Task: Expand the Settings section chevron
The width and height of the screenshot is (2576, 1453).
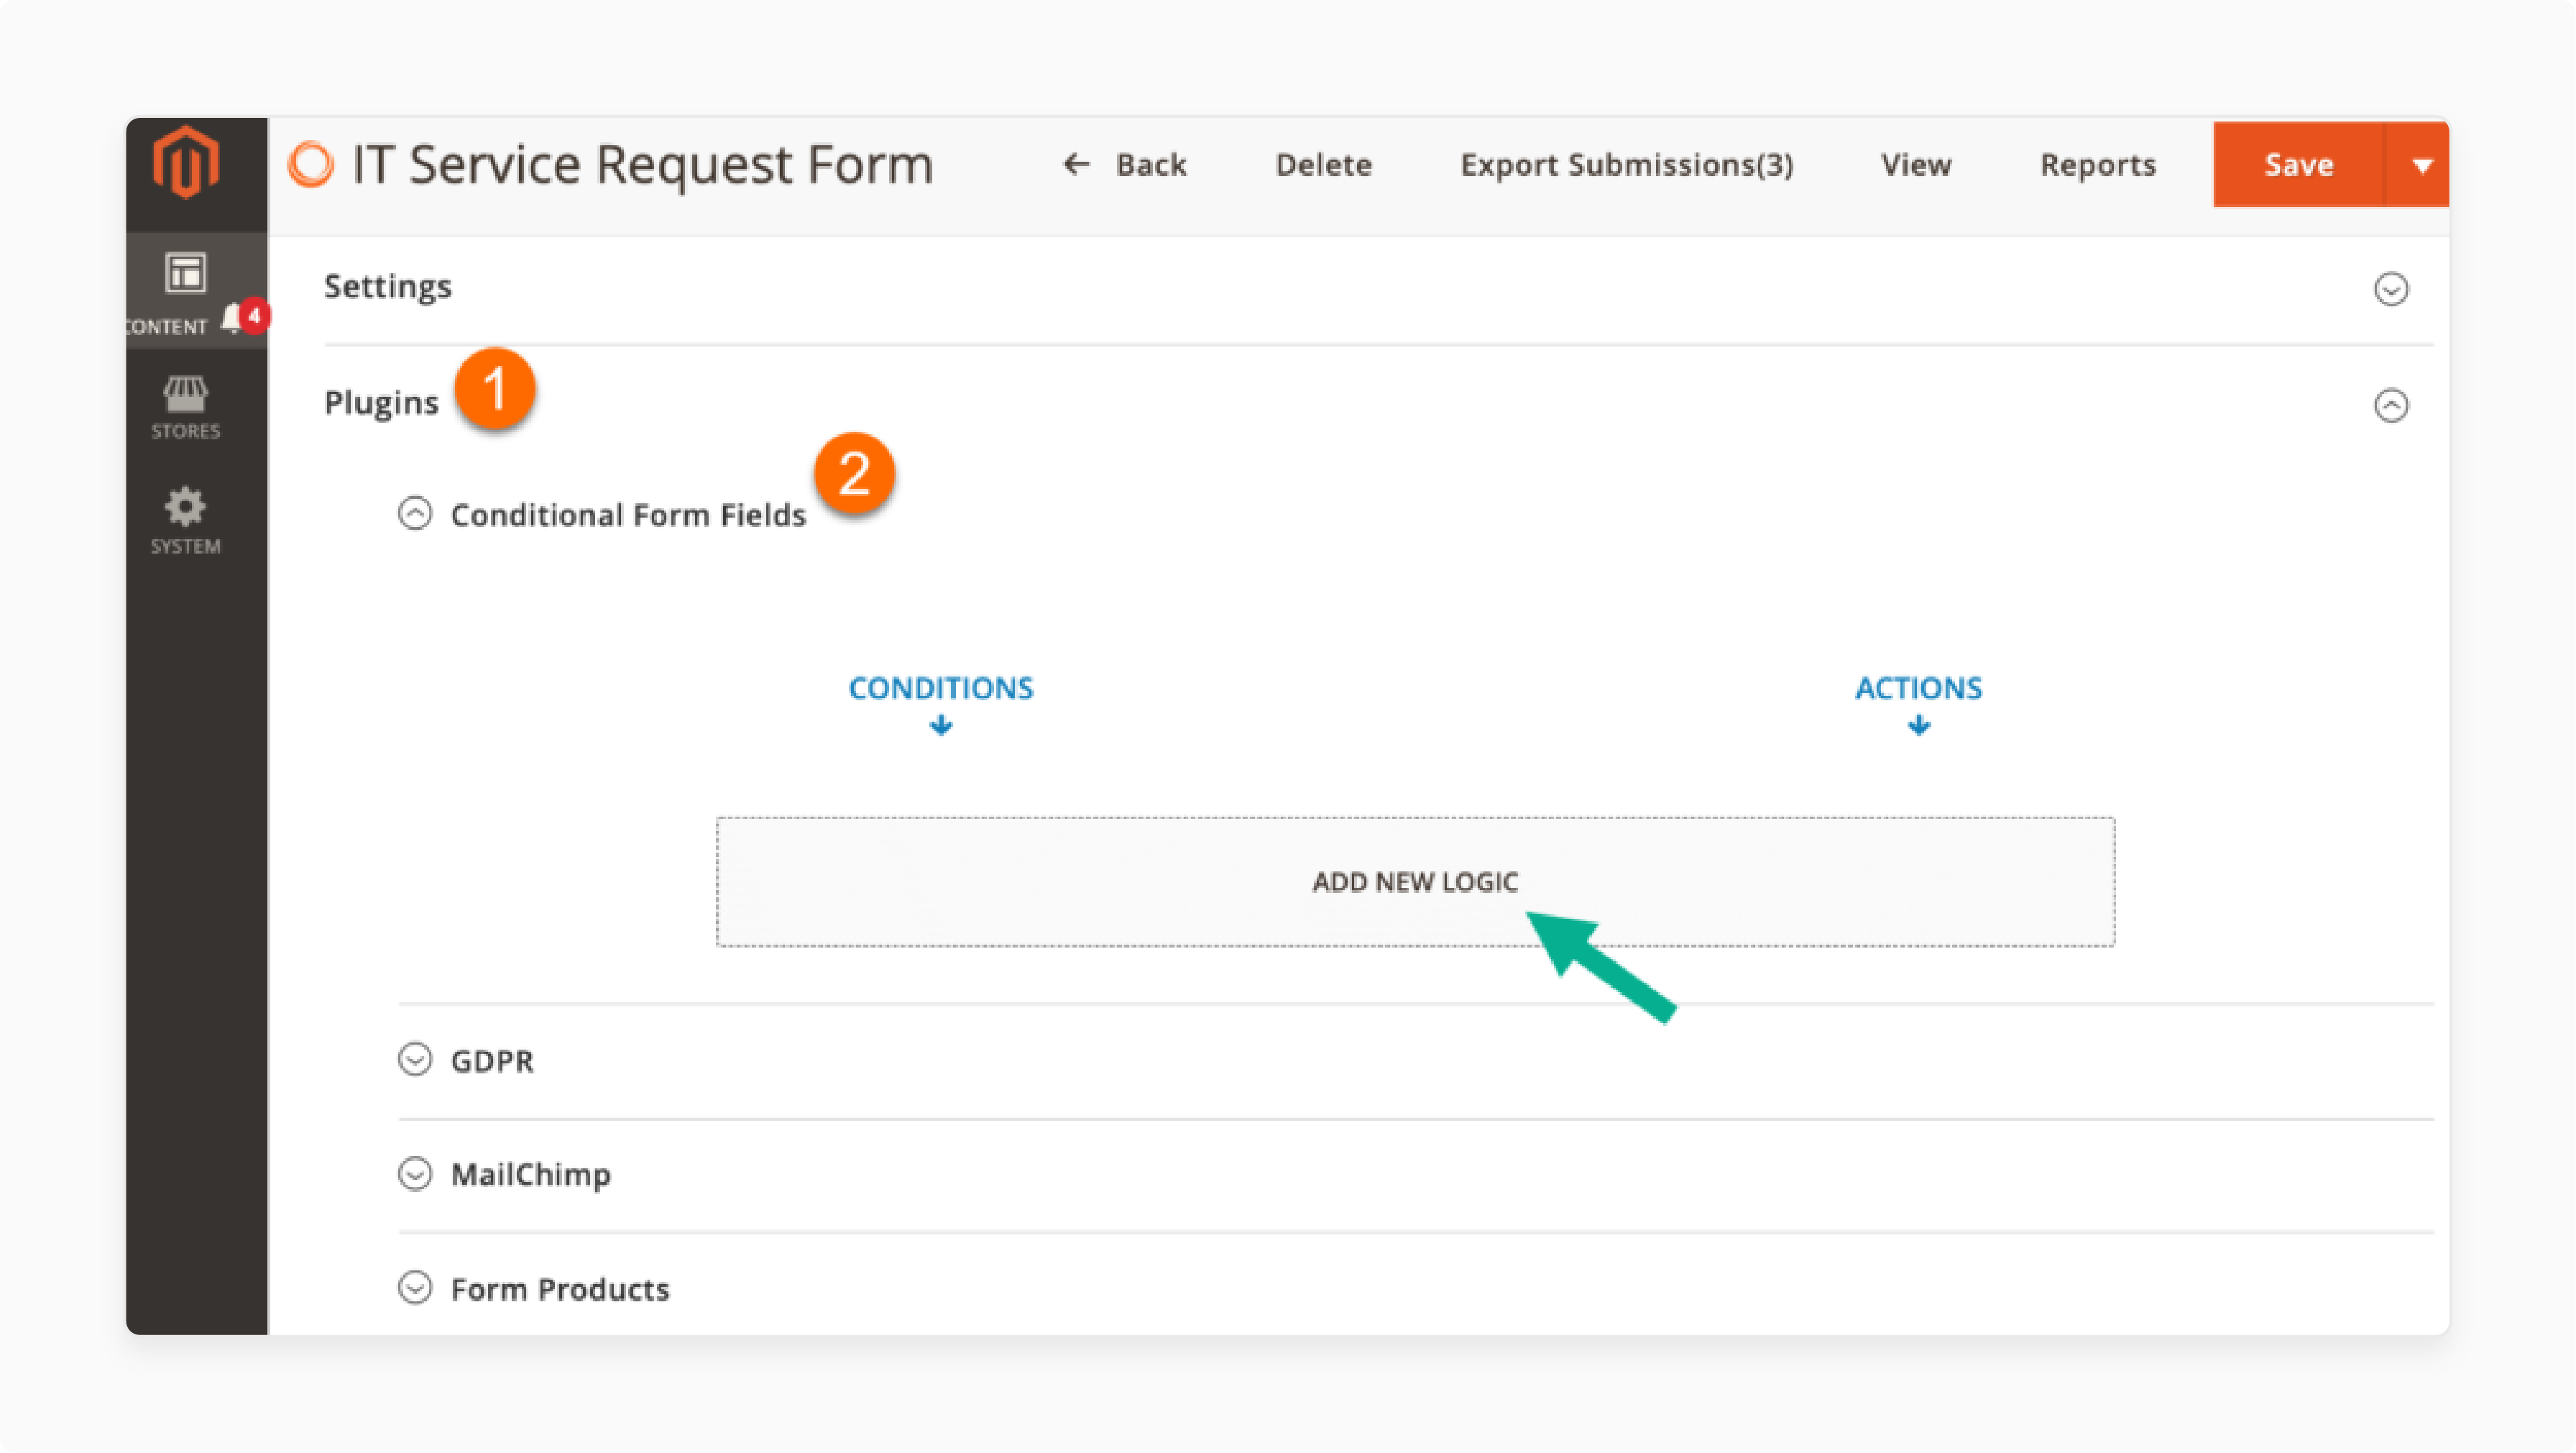Action: 2390,290
